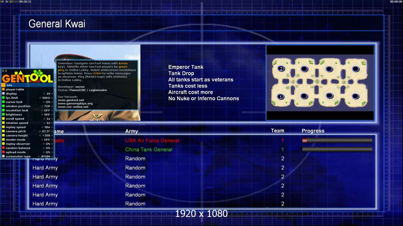Click the green square beside fps limit
This screenshot has height=226, width=403.
3,98
